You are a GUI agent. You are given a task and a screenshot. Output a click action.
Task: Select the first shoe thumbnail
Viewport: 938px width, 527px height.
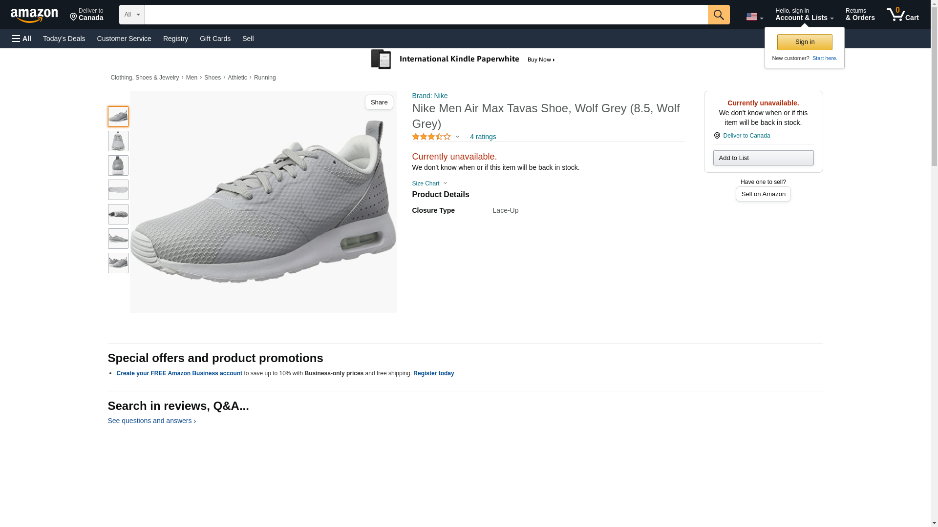click(118, 117)
